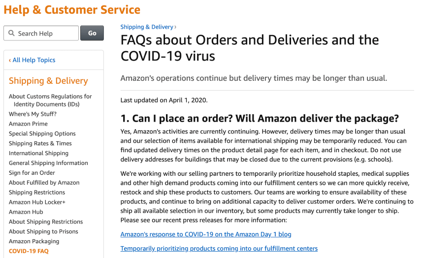Open Shipping Rates & Times topic
This screenshot has height=258, width=425.
tap(40, 144)
